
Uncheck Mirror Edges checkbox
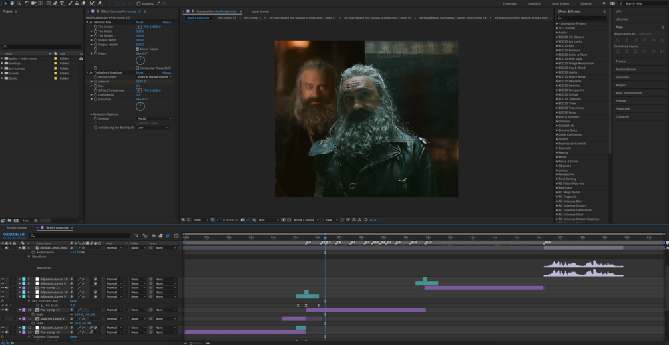click(x=138, y=49)
